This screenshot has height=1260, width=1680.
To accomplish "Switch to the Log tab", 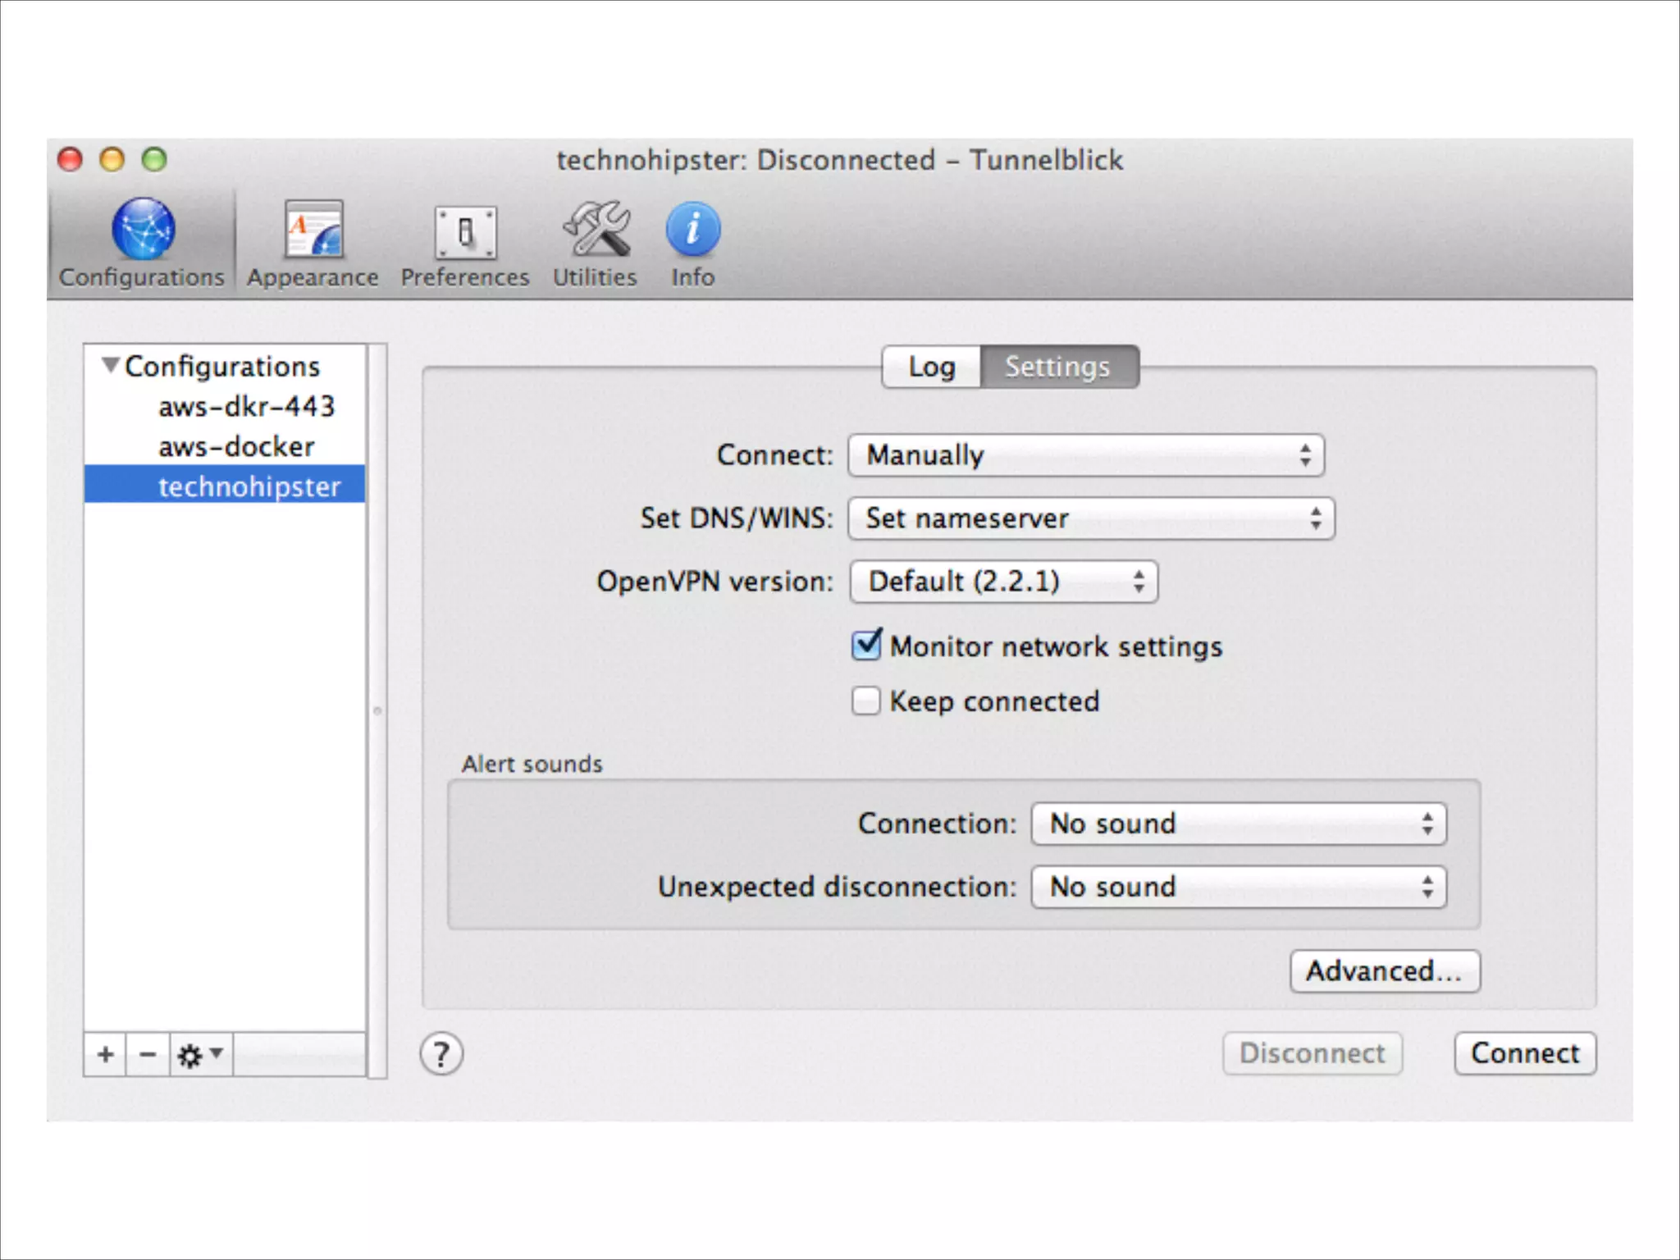I will (x=932, y=367).
